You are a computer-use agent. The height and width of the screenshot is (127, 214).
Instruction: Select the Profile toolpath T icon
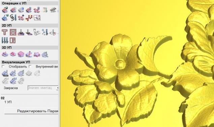tap(5, 32)
